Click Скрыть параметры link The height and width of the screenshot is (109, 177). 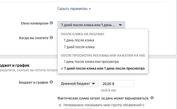click(72, 9)
